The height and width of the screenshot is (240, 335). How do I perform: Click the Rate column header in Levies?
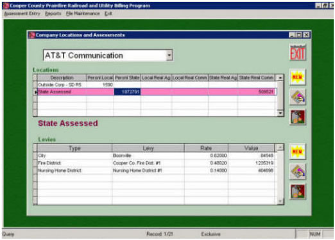(206, 148)
